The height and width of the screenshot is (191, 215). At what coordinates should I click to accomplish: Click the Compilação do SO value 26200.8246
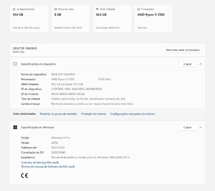[58, 152]
